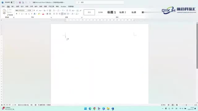Click the Clear Formatting icon
Screen dimensions: 198x111
tap(45, 10)
